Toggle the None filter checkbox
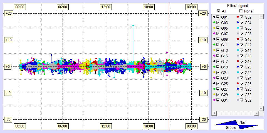 tap(241, 11)
